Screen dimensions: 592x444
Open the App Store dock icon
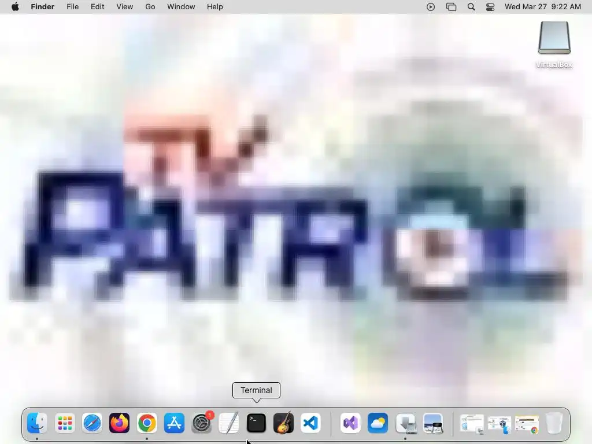click(174, 423)
